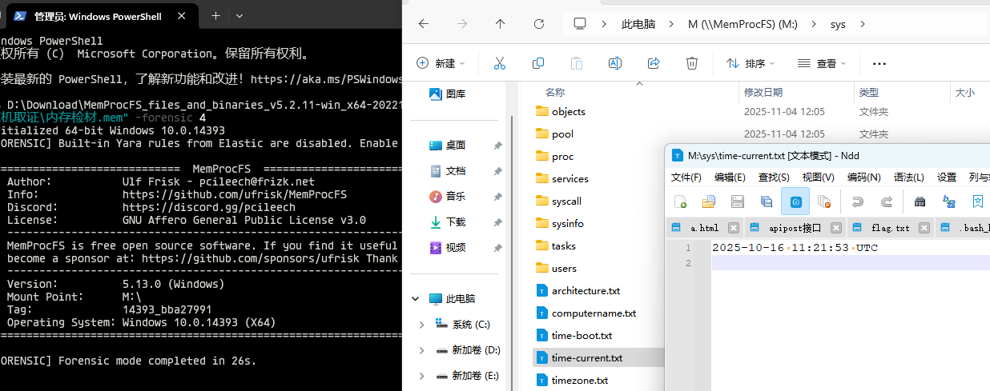This screenshot has width=990, height=391.
Task: Open the 语法(L) menu in Ndd
Action: [x=908, y=178]
